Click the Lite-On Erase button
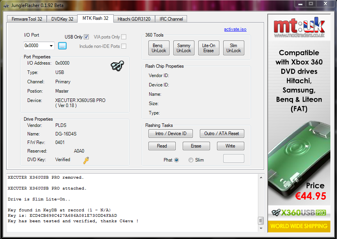This screenshot has width=337, height=239. (209, 48)
